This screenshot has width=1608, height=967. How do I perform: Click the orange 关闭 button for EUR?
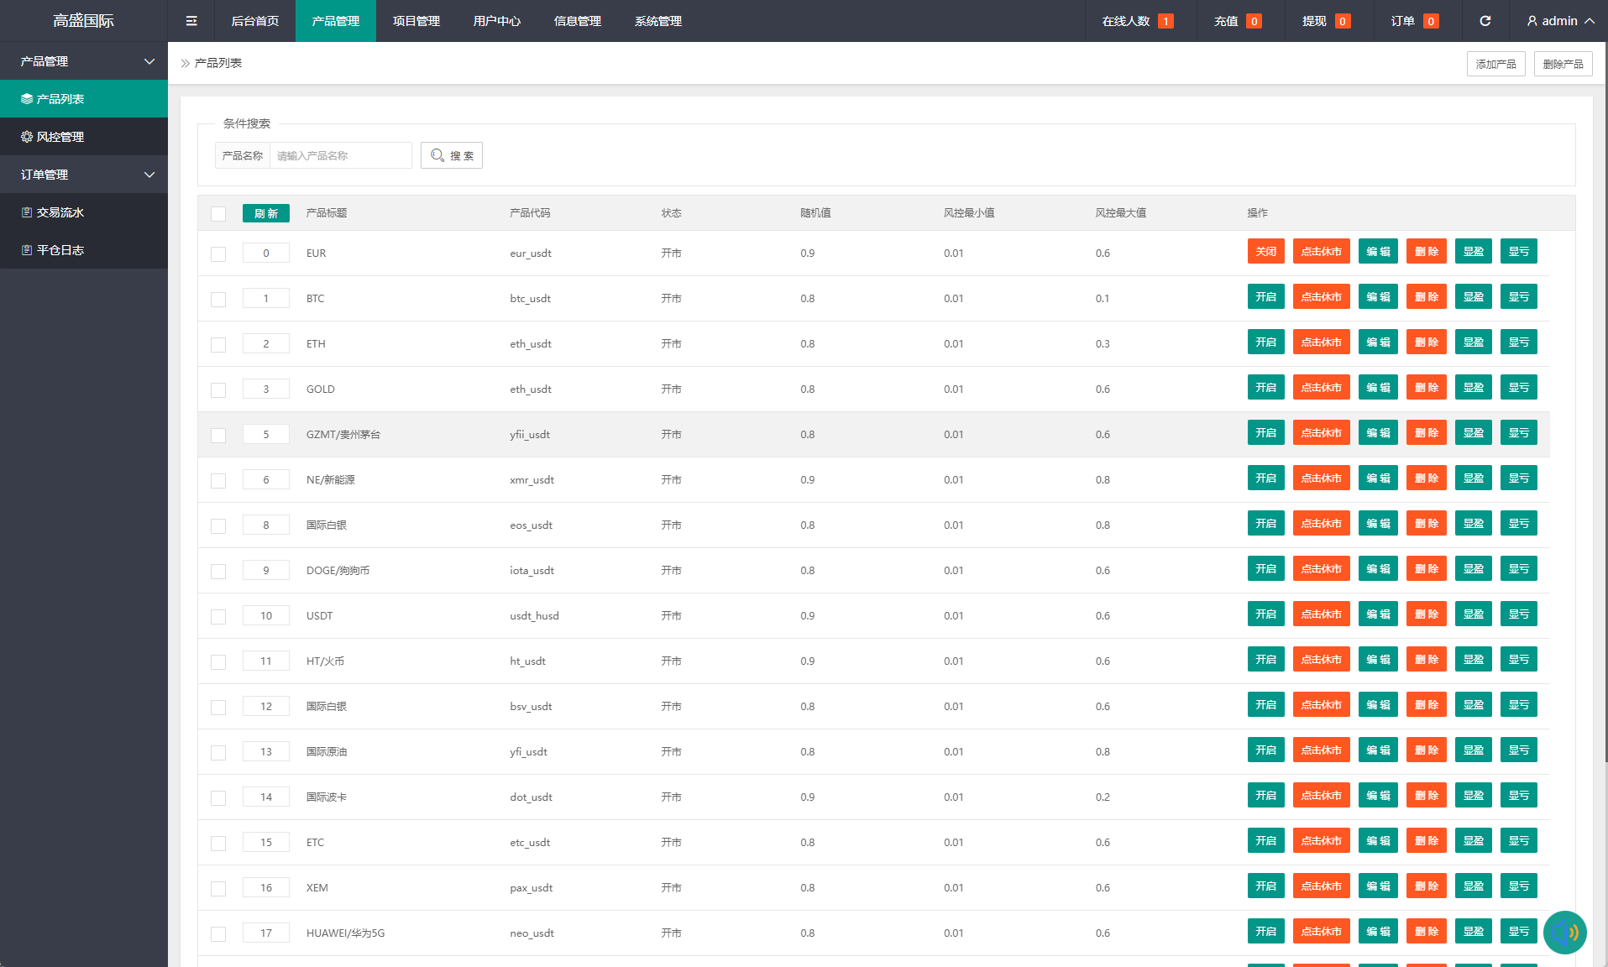coord(1266,251)
